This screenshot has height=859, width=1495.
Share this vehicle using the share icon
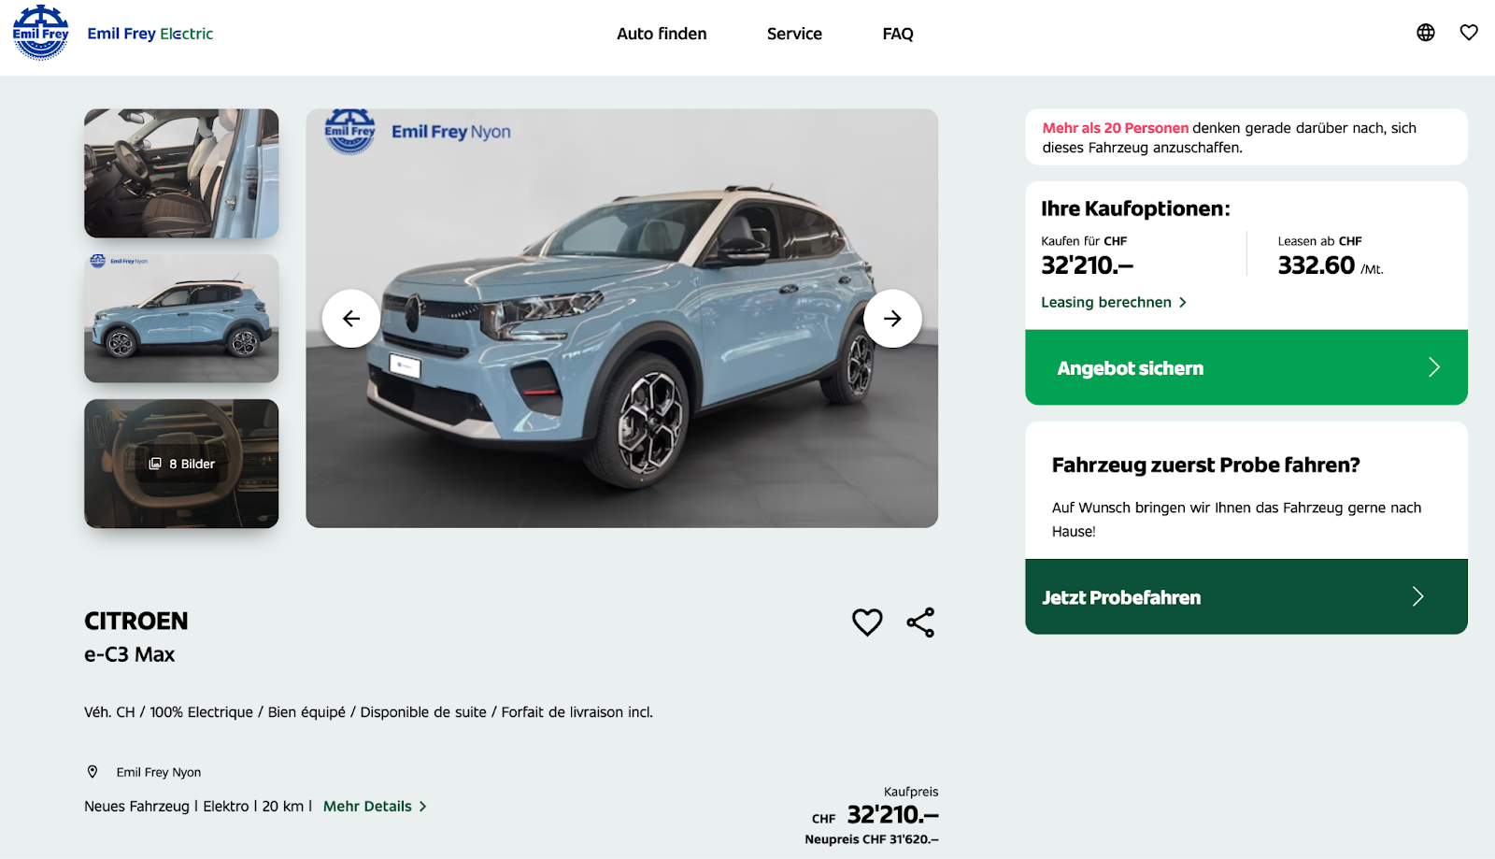920,623
